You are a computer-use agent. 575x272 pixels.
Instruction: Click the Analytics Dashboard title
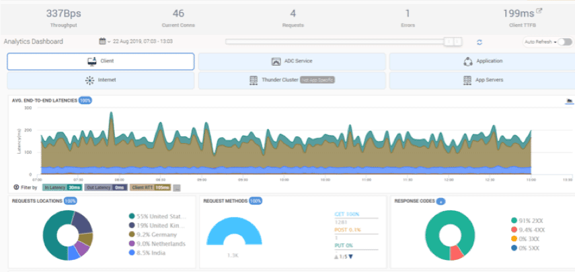(34, 42)
